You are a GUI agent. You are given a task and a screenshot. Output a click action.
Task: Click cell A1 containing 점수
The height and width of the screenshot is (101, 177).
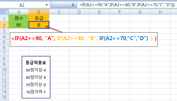[19, 18]
